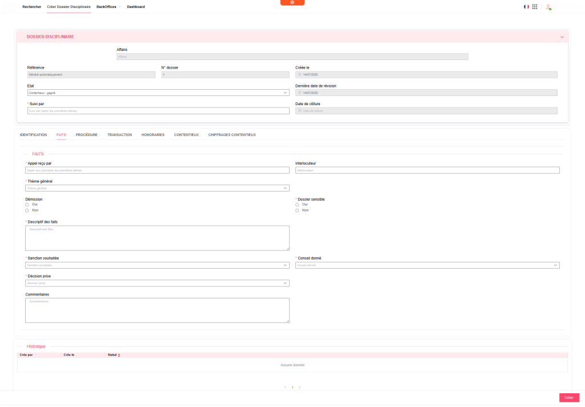Go to next page in Historique pagination
This screenshot has width=585, height=407.
tap(299, 387)
